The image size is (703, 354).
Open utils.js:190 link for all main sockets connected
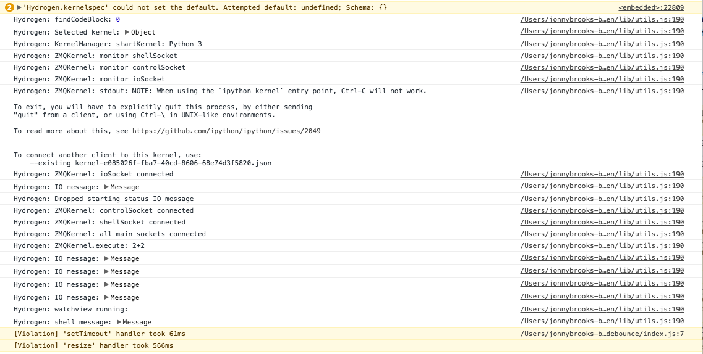(602, 234)
